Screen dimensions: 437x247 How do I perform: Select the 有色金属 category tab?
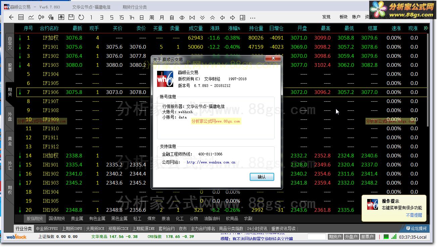97,218
